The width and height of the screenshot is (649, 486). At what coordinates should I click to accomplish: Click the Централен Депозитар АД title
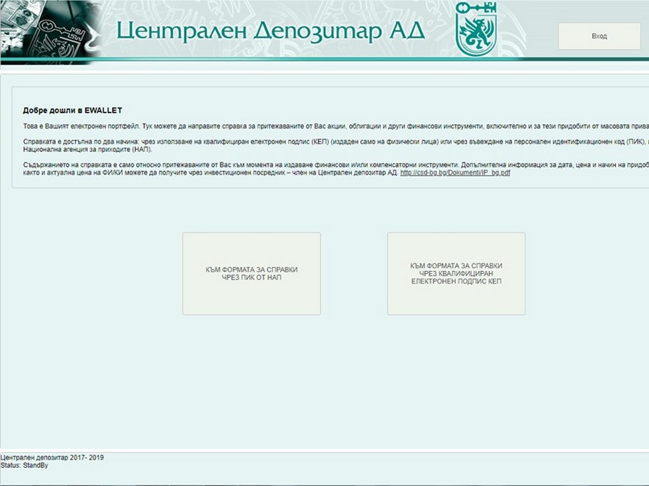(x=270, y=31)
